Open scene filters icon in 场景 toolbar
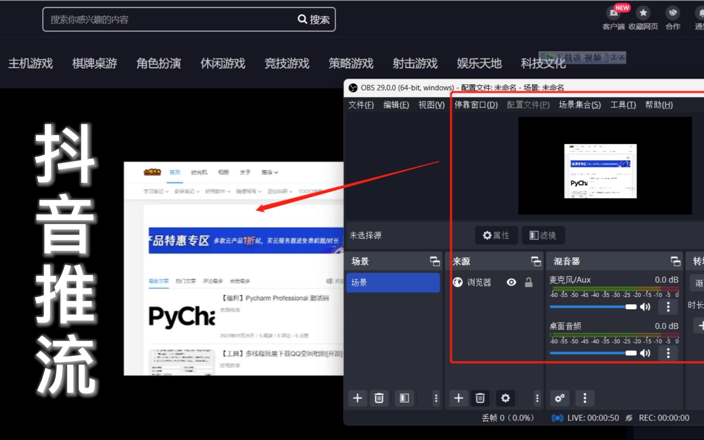The height and width of the screenshot is (440, 704). click(x=404, y=398)
